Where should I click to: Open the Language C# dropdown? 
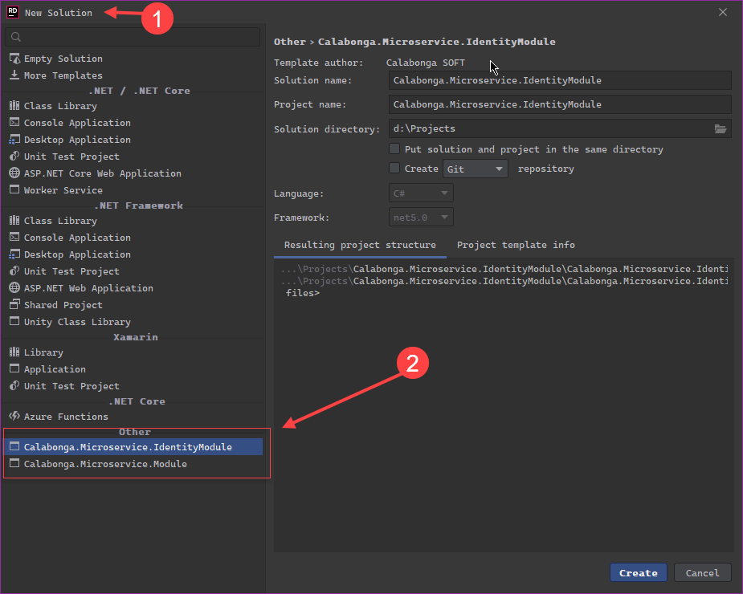(421, 193)
